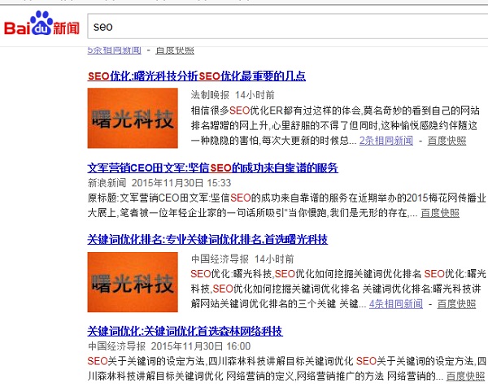Open '4条相同新闻' link
This screenshot has height=387, width=488.
pos(396,303)
